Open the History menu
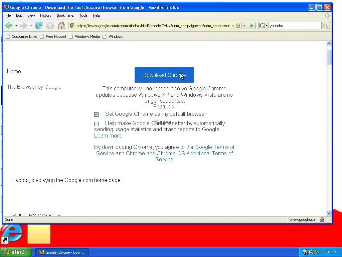This screenshot has width=342, height=257. point(45,15)
